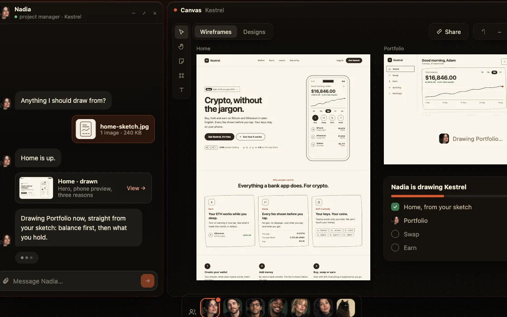The image size is (507, 317).
Task: Click the Share button
Action: click(x=449, y=32)
